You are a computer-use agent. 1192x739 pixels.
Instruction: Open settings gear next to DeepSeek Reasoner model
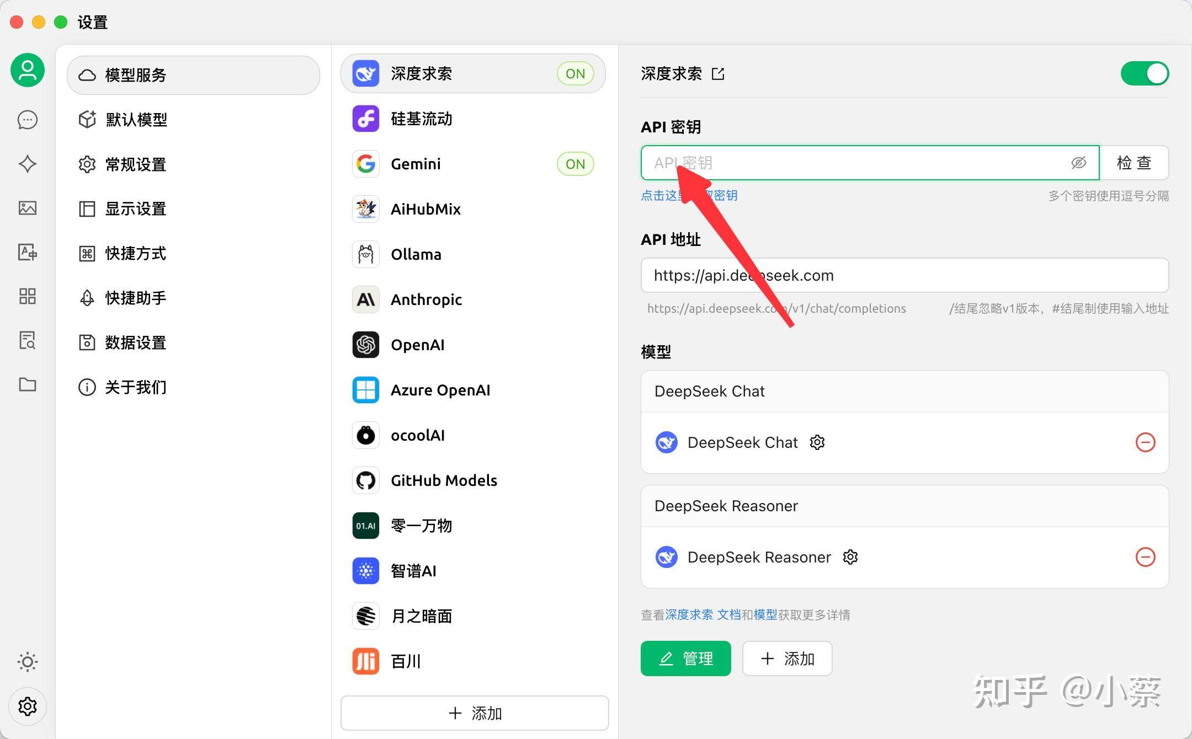[x=850, y=557]
